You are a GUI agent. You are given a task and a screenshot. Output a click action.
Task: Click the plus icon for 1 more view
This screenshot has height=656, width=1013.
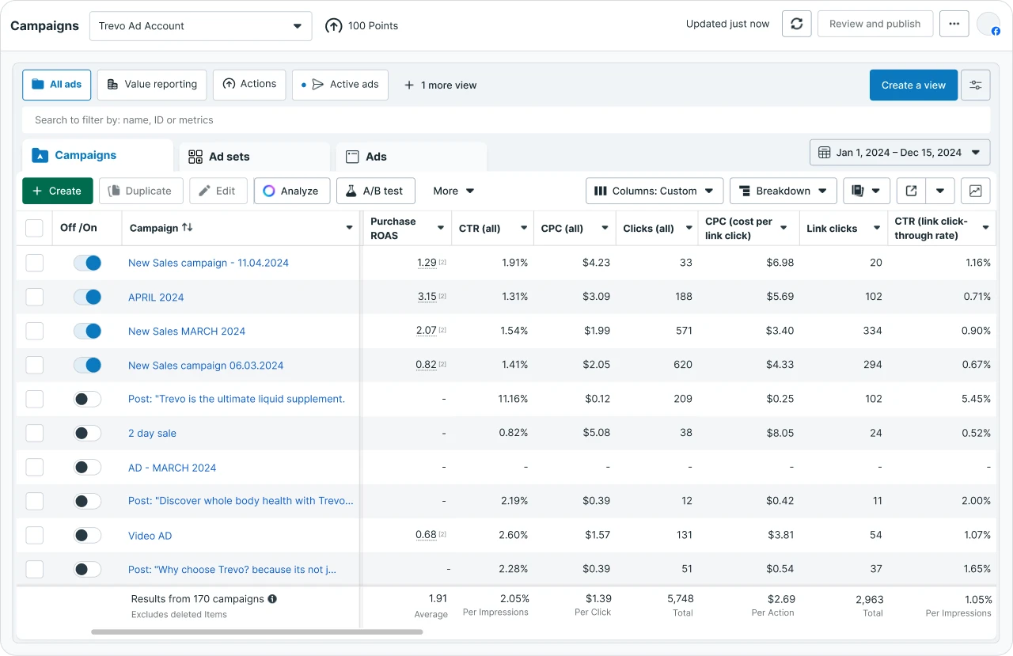point(409,85)
